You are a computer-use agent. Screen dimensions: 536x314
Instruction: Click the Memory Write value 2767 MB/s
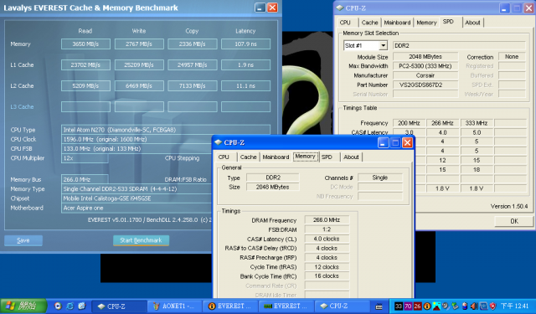point(139,44)
